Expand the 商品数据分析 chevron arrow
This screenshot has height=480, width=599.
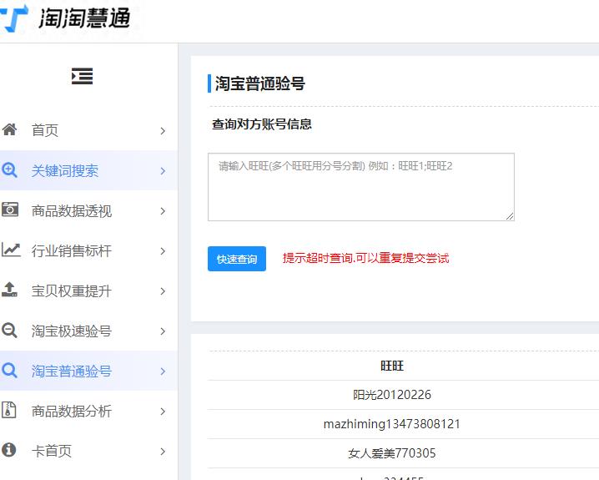(x=163, y=412)
